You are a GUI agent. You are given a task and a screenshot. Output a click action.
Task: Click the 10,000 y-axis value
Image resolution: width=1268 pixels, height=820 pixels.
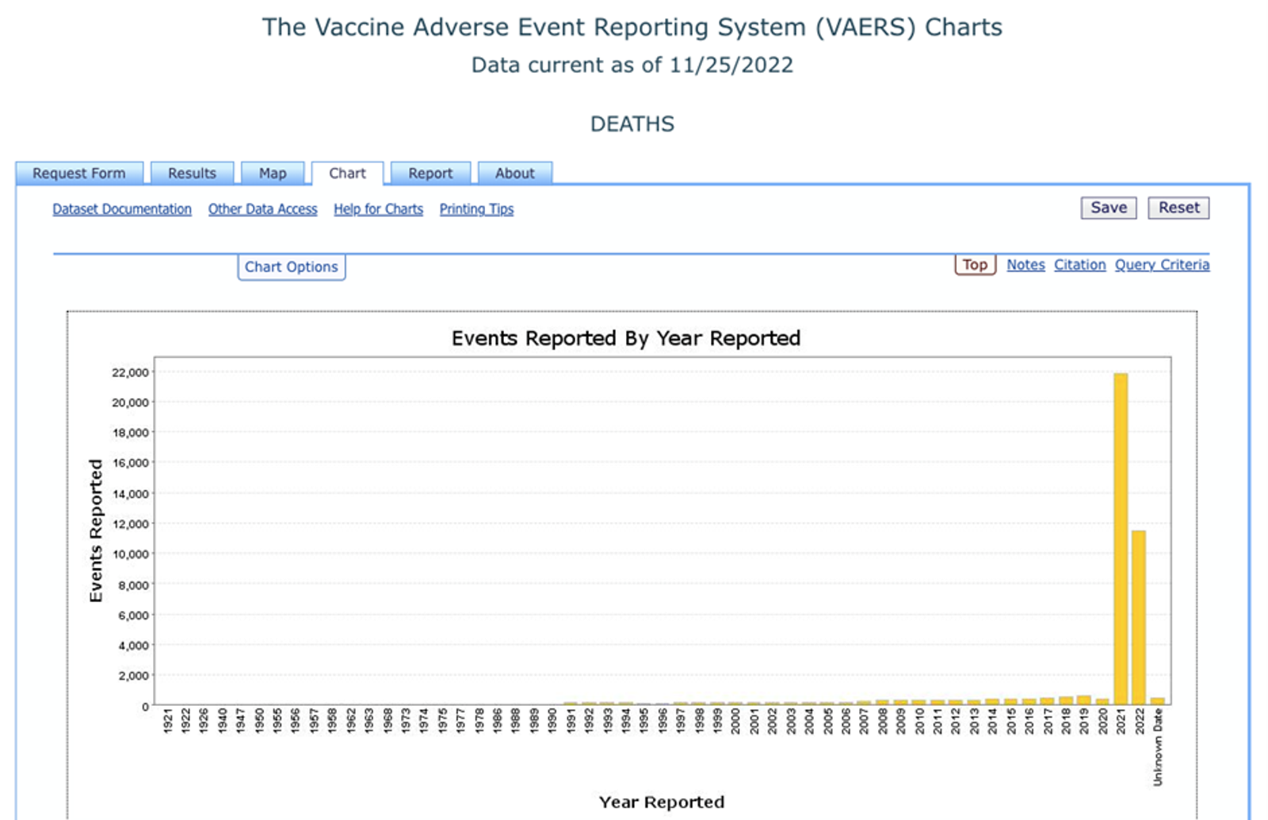(130, 554)
